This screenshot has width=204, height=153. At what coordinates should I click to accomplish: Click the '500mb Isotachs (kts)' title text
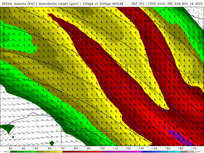18,4
